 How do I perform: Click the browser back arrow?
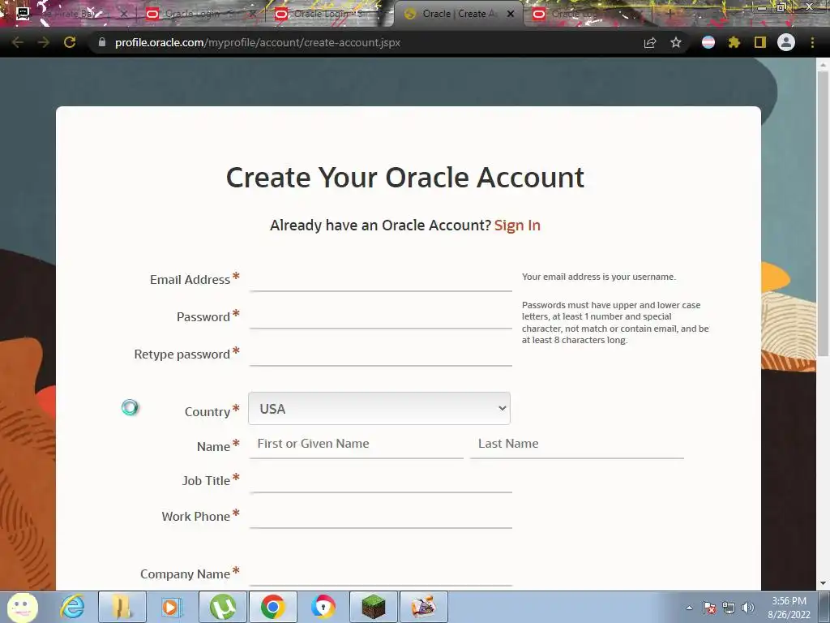coord(18,42)
